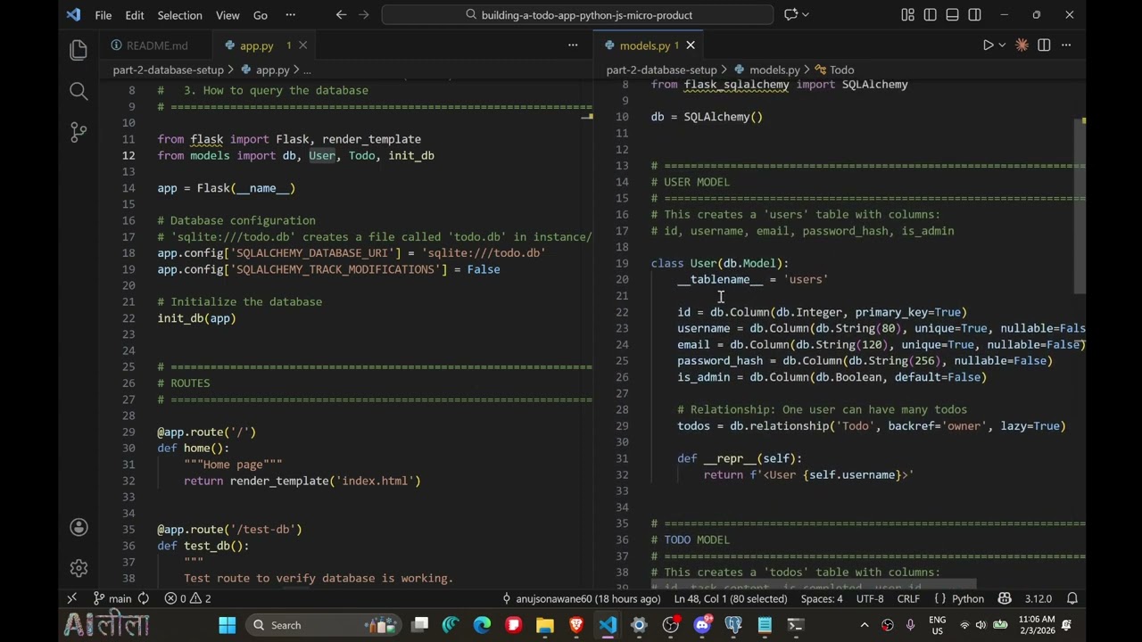Change line endings via CRLF entry
This screenshot has width=1142, height=642.
(x=908, y=598)
